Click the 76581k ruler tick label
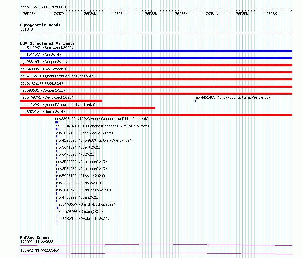 (x=120, y=14)
